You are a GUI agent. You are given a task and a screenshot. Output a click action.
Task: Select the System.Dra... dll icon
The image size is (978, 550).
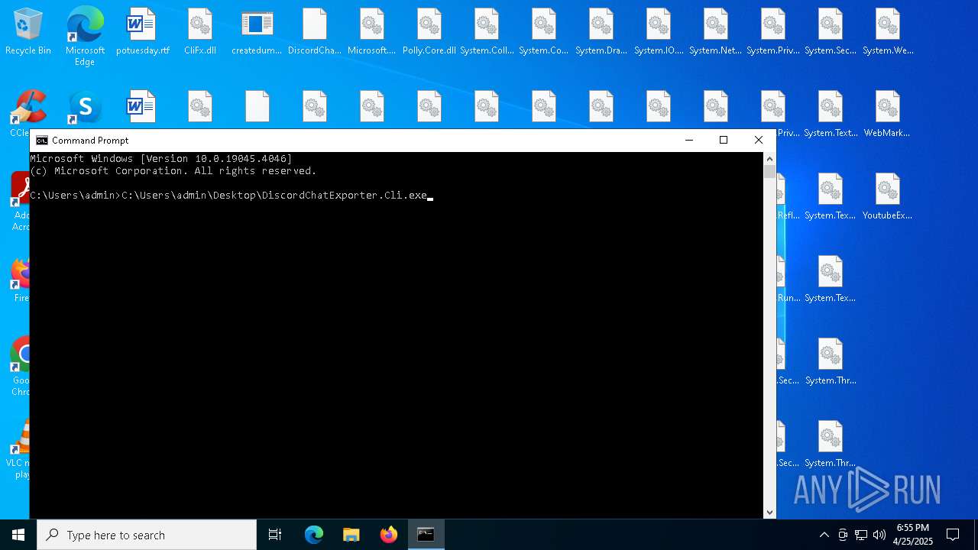click(x=601, y=32)
